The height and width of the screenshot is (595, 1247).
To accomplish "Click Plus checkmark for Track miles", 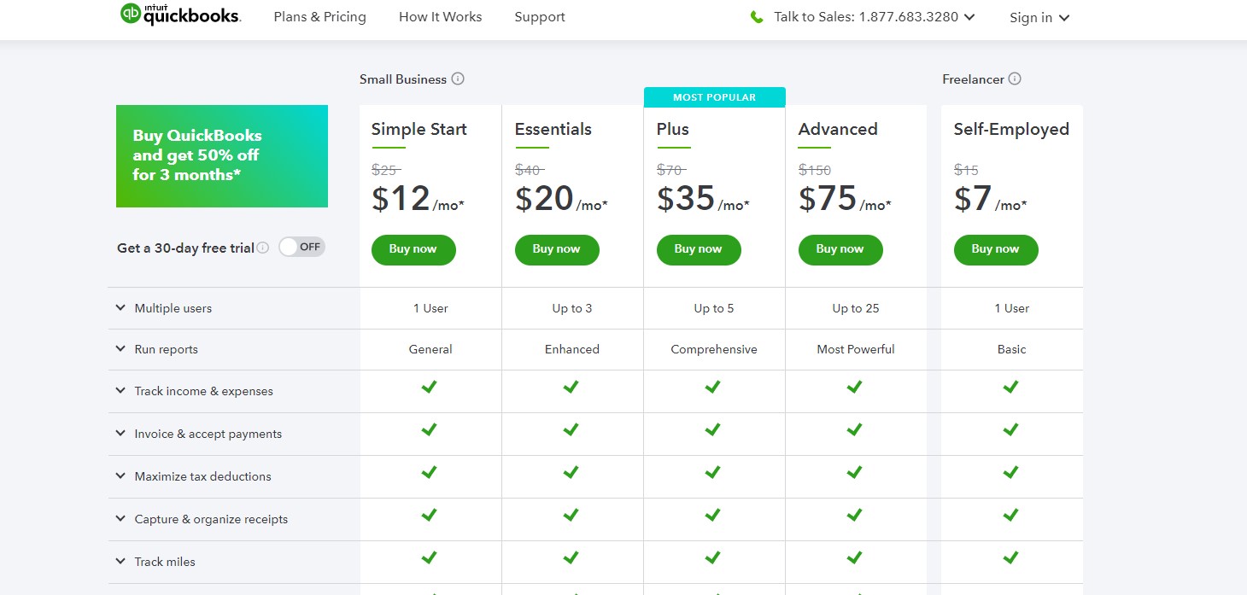I will (x=713, y=557).
